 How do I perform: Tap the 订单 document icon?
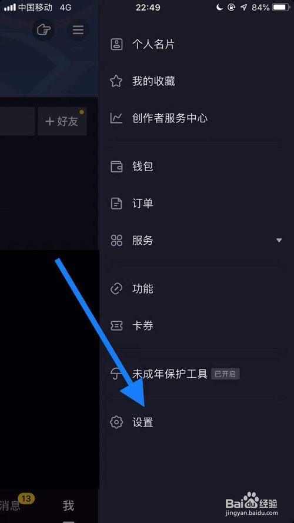pos(116,203)
